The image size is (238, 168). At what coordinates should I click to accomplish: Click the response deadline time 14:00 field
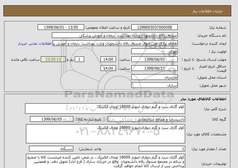(x=108, y=59)
